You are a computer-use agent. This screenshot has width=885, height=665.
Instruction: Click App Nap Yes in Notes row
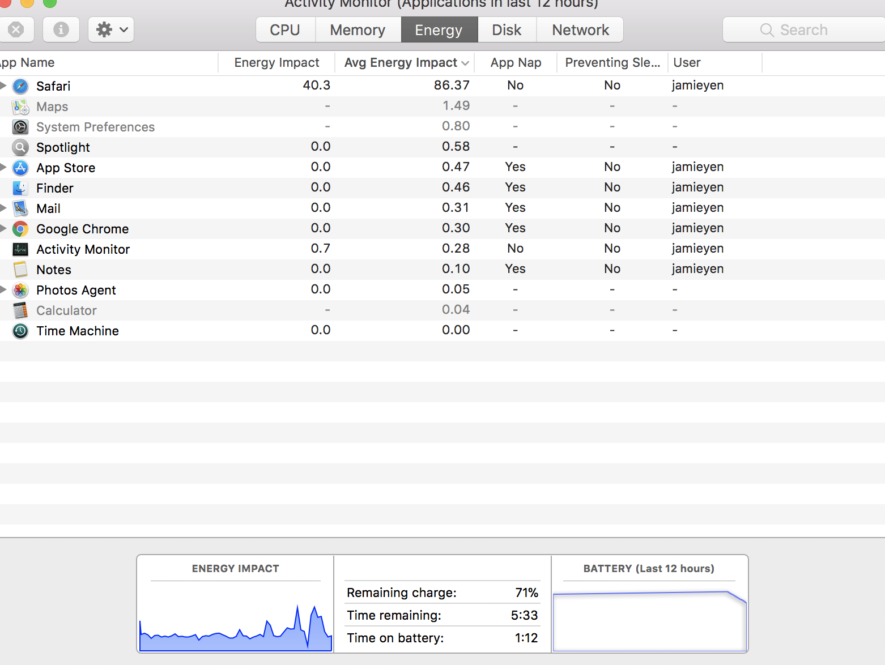pos(515,268)
